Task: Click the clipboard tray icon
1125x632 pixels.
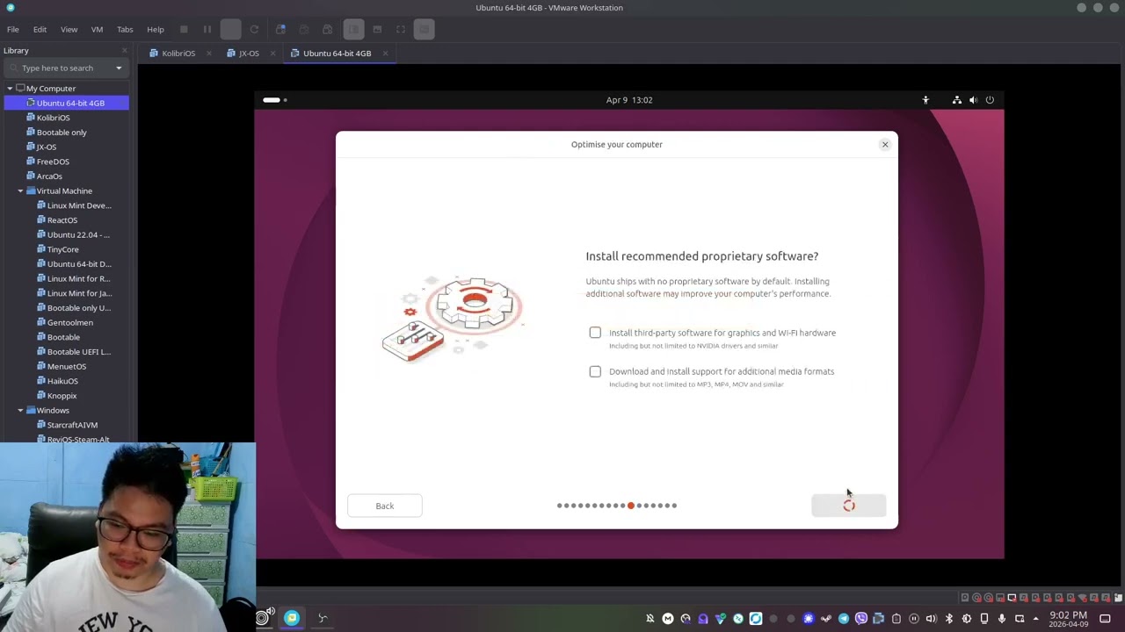Action: click(896, 618)
